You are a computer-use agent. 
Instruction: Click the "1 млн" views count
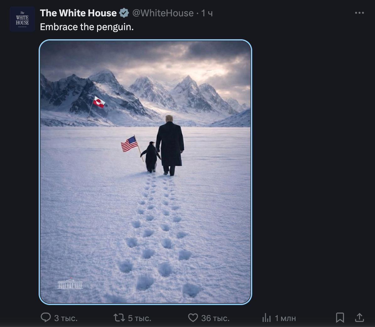tap(285, 318)
